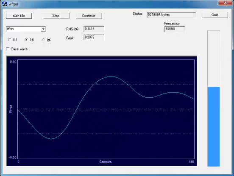The image size is (234, 176).
Task: Select the 0.1 scale radio button
Action: 10,40
